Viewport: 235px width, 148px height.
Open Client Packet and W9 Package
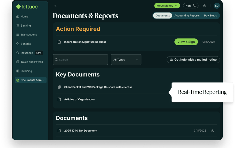tap(98, 87)
